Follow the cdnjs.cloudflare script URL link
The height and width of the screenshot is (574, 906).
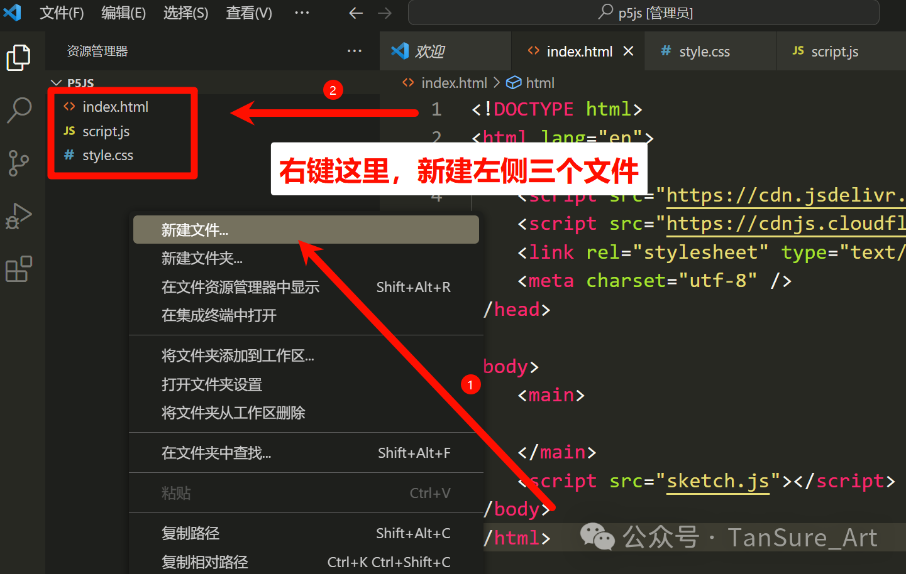click(786, 224)
